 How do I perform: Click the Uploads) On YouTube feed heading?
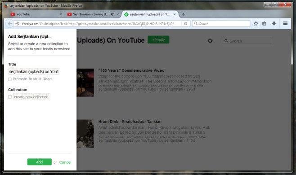point(111,40)
